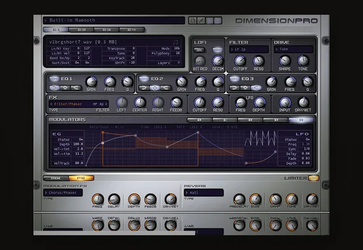Select the Modulators R (resonance) tab
This screenshot has height=250, width=363.
click(x=250, y=120)
